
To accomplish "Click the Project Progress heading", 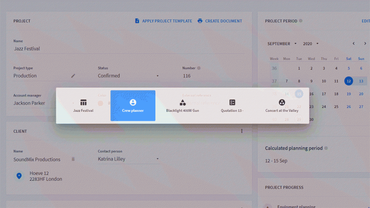I will pyautogui.click(x=284, y=187).
